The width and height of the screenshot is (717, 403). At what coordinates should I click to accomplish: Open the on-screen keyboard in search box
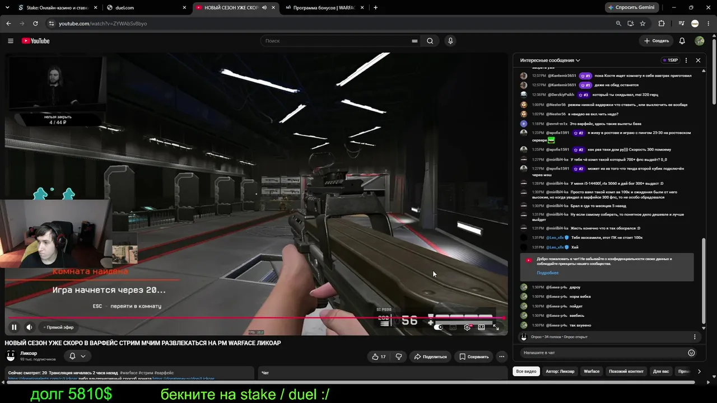tap(415, 41)
